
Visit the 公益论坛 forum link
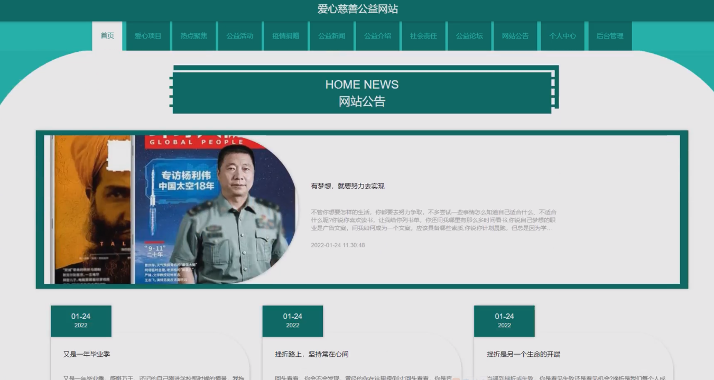click(x=470, y=36)
